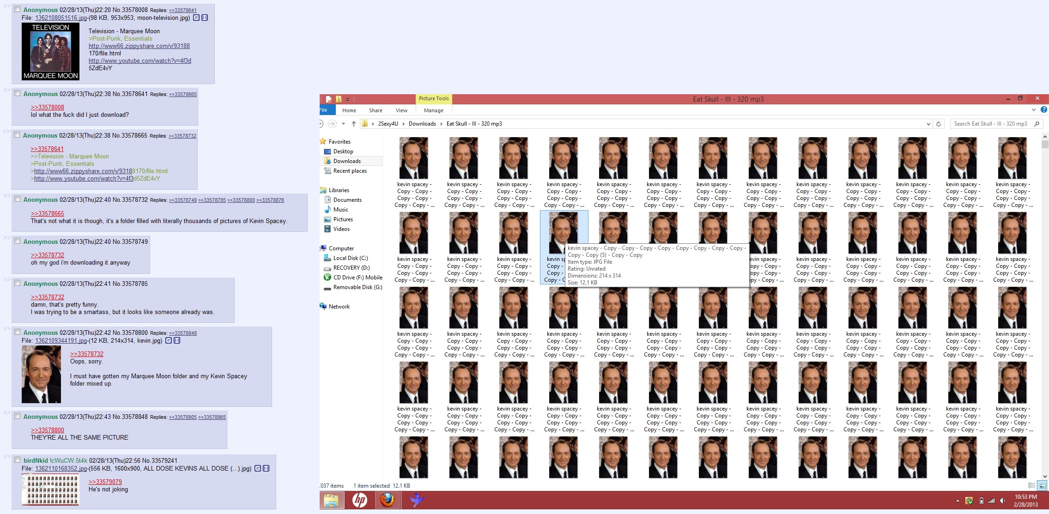Click New Folder icon in Quick Access toolbar
The height and width of the screenshot is (514, 1049).
tap(339, 99)
